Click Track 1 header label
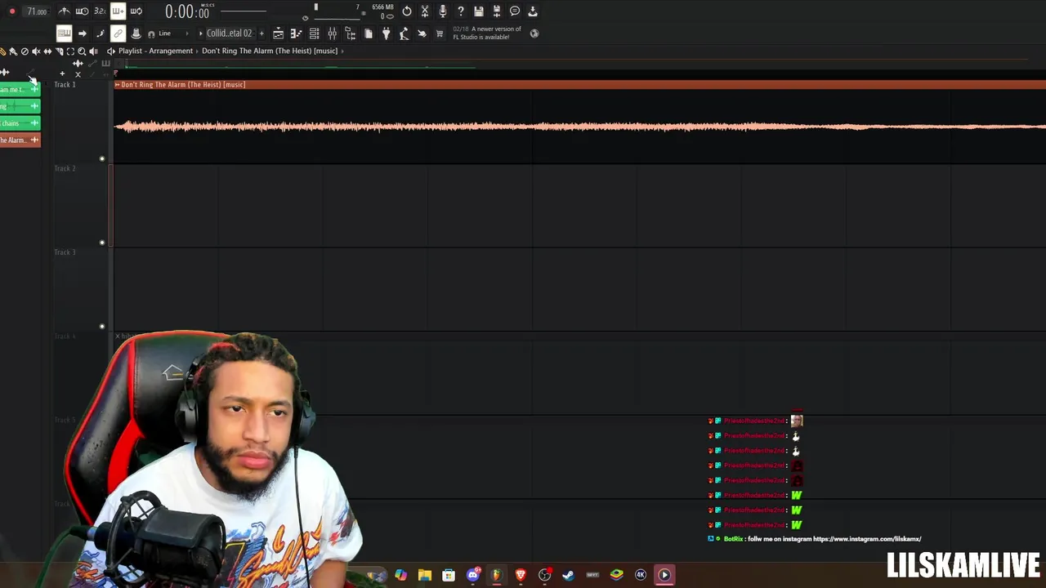Image resolution: width=1046 pixels, height=588 pixels. (65, 85)
